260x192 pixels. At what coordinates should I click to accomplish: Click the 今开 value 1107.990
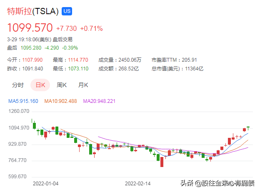32,60
